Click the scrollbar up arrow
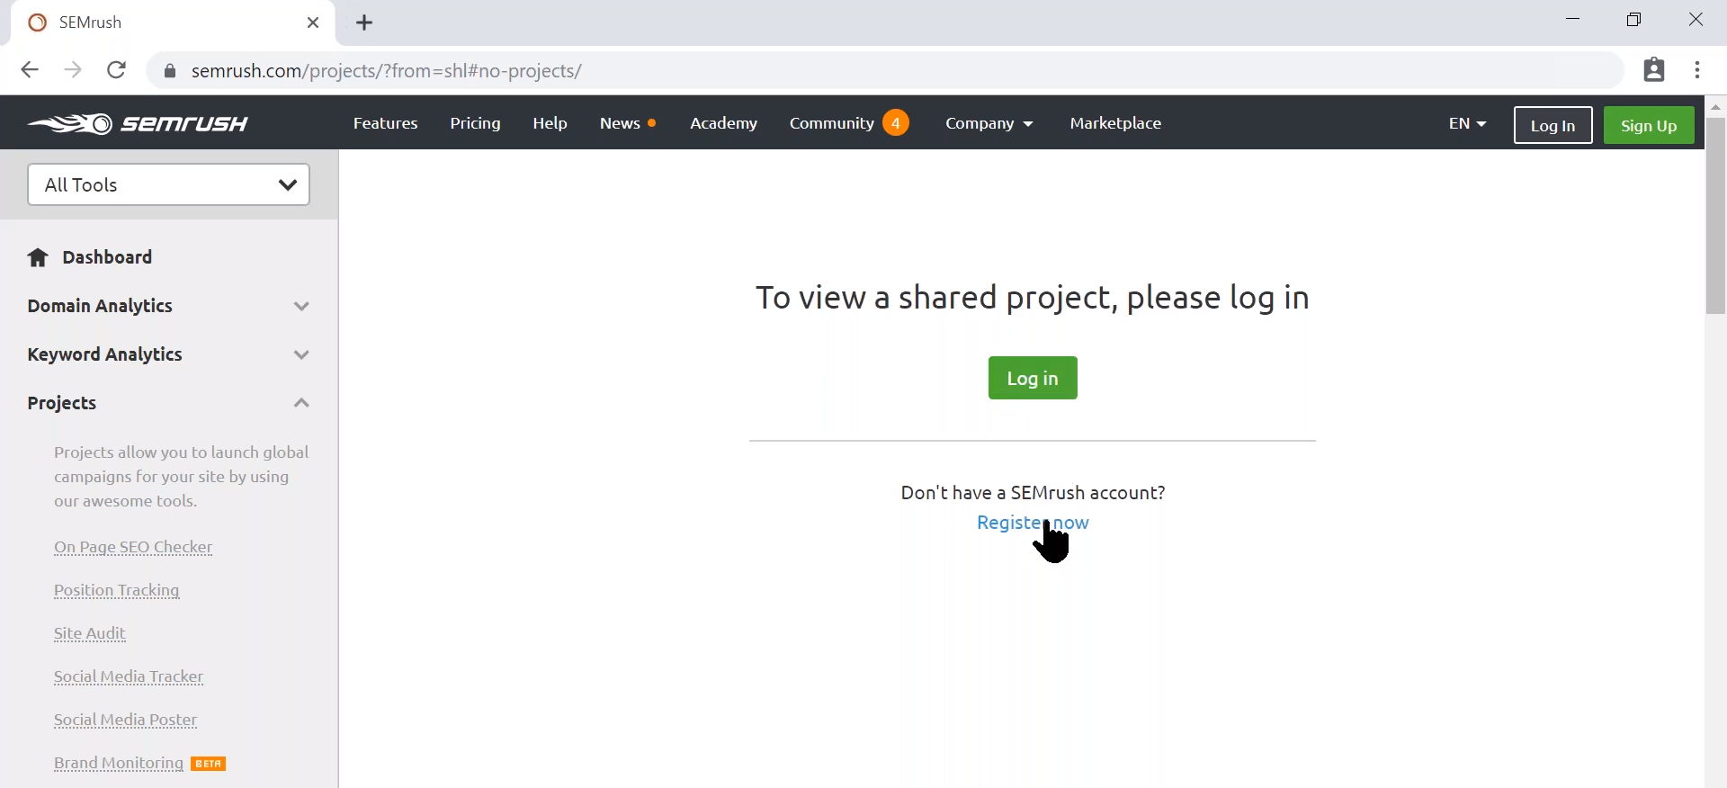The image size is (1727, 788). tap(1715, 106)
